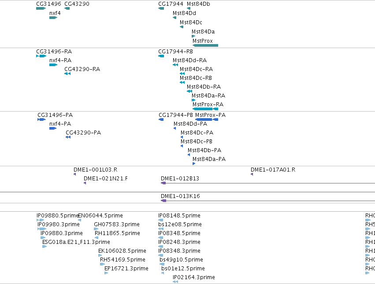This screenshot has height=284, width=375.
Task: Select protein CG43290-PA
Action: point(83,133)
